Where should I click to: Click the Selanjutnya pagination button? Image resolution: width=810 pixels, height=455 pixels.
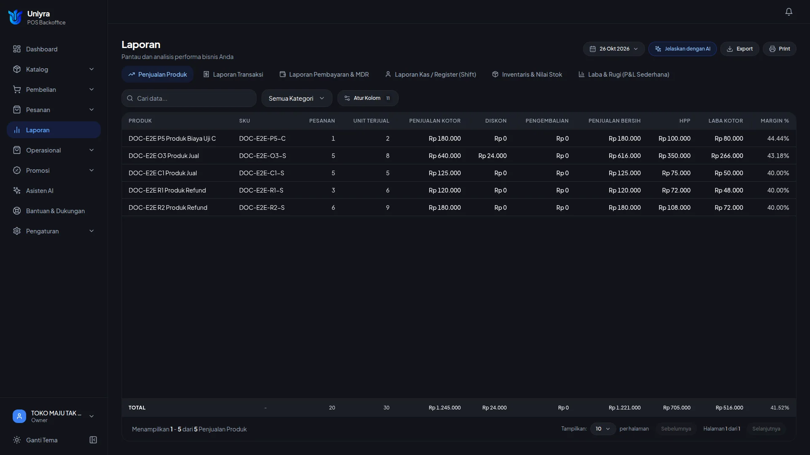pyautogui.click(x=766, y=429)
